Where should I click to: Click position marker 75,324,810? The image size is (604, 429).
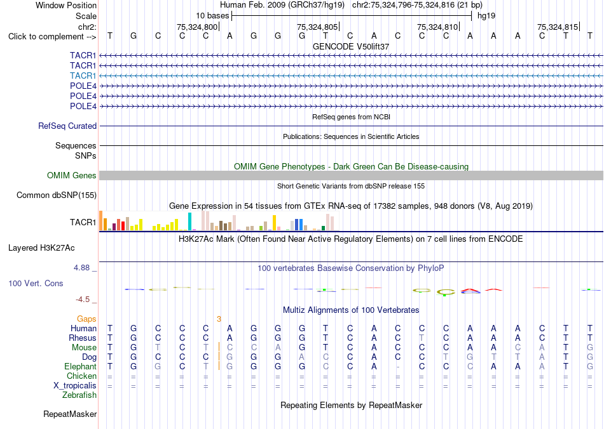point(437,27)
